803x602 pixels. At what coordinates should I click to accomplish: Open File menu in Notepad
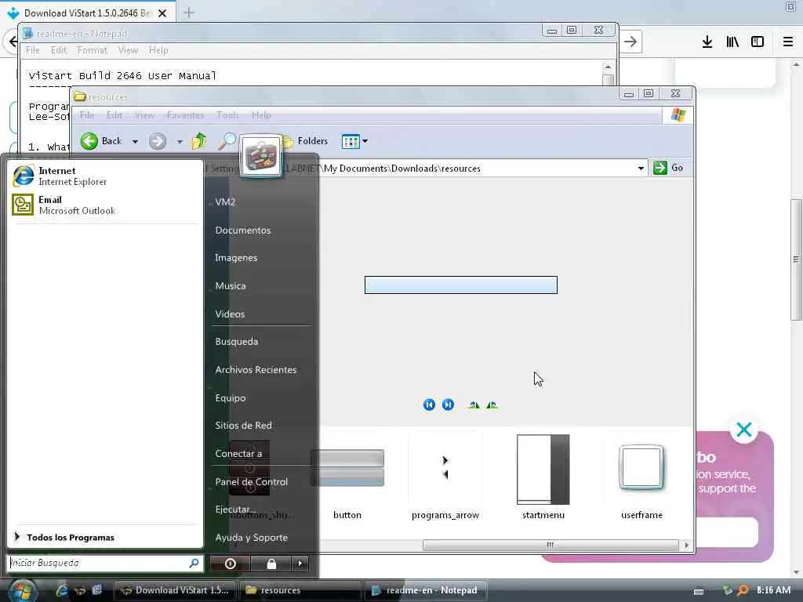pos(33,50)
